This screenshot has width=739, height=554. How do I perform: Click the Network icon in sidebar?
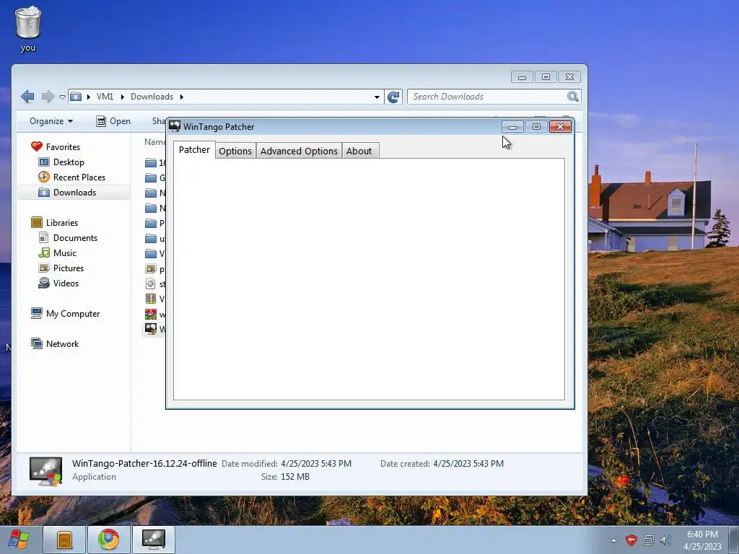(37, 343)
